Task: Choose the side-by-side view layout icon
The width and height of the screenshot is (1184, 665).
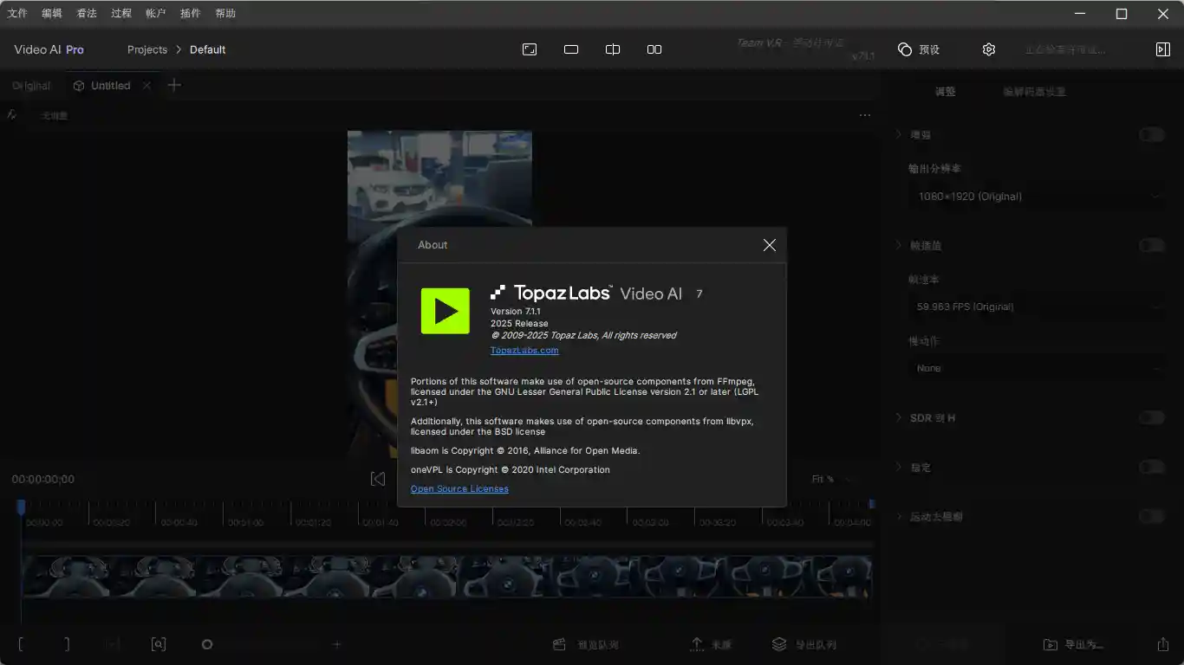Action: pyautogui.click(x=654, y=49)
